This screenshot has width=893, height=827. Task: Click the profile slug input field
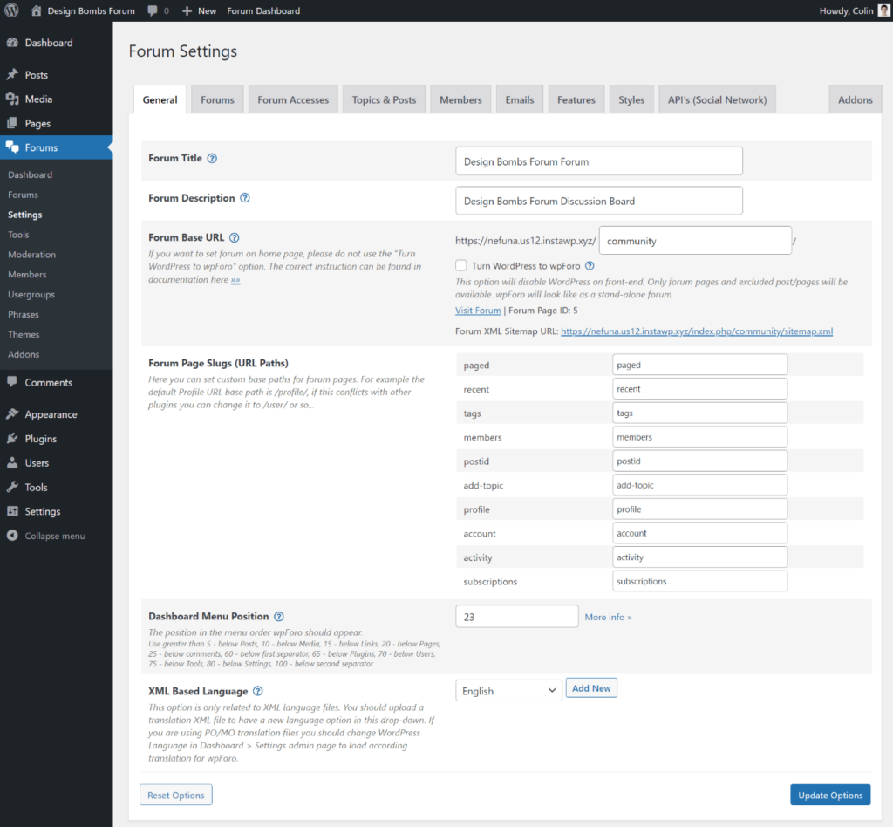[699, 509]
